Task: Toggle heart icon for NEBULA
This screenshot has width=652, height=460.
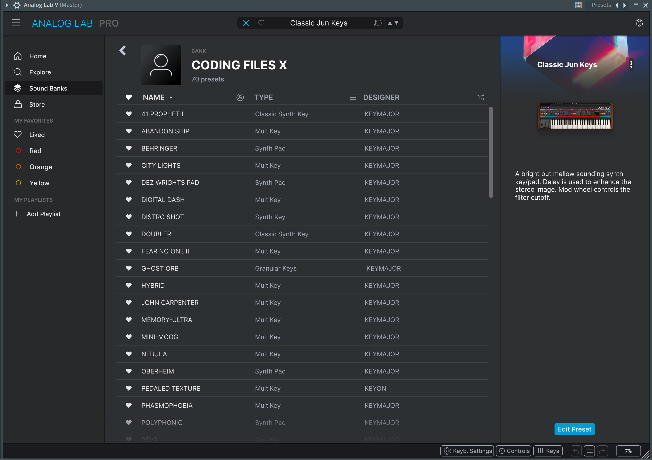Action: point(129,354)
